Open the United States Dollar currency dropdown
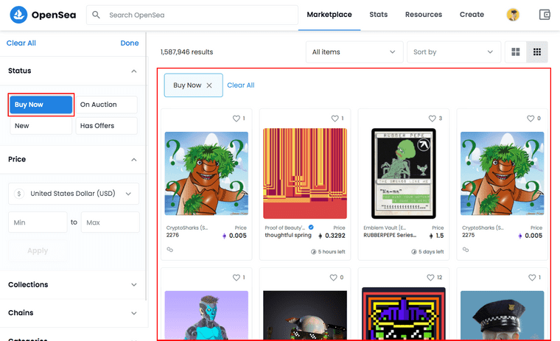Screen dimensions: 560x341 point(74,194)
